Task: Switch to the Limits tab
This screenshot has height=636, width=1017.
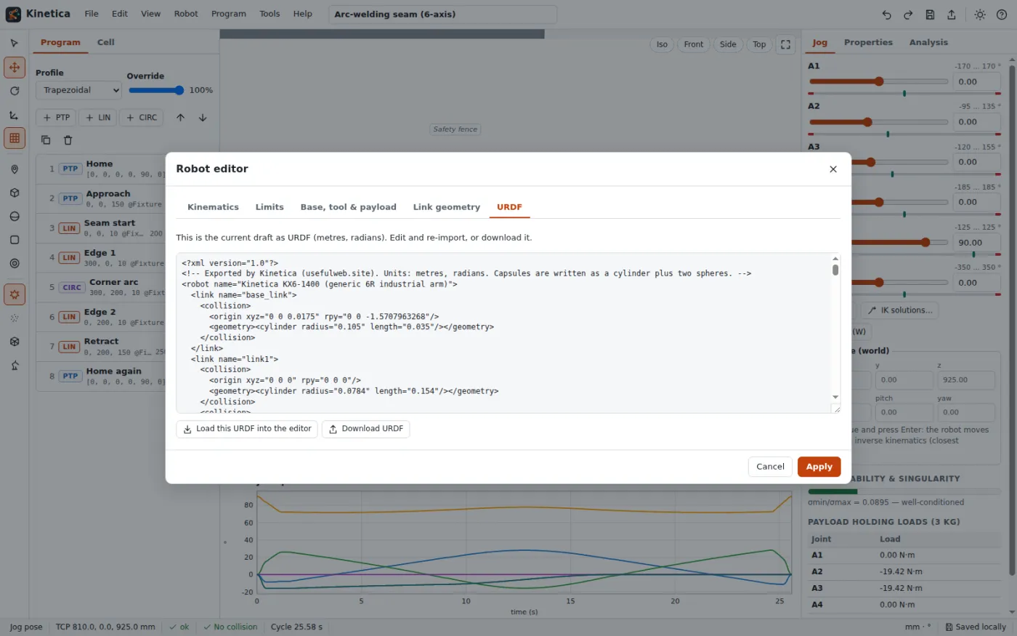Action: pos(270,207)
